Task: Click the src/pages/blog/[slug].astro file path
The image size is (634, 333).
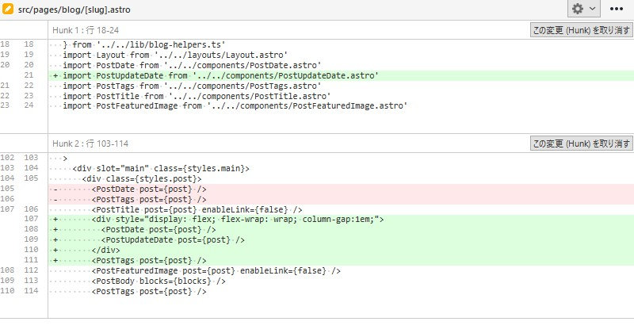Action: pos(74,10)
